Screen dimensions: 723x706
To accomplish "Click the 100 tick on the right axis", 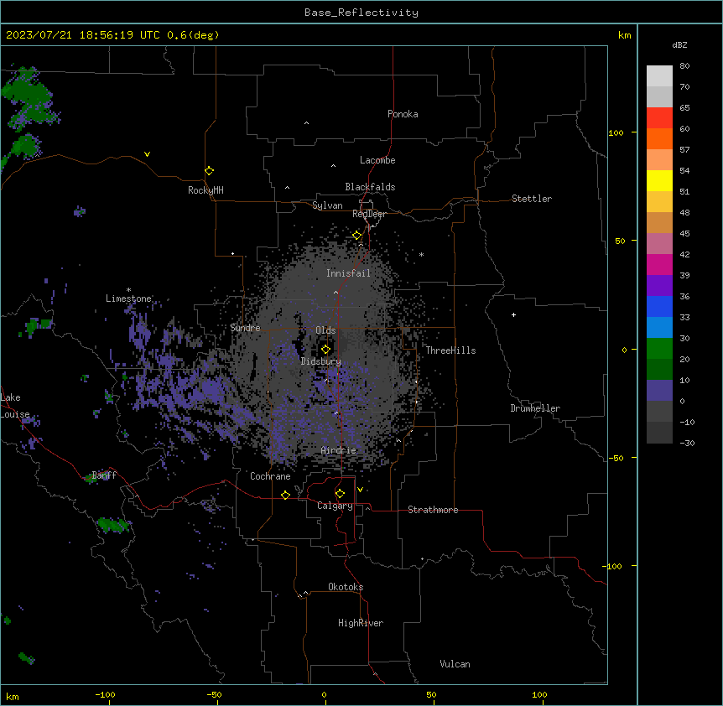I will (616, 132).
